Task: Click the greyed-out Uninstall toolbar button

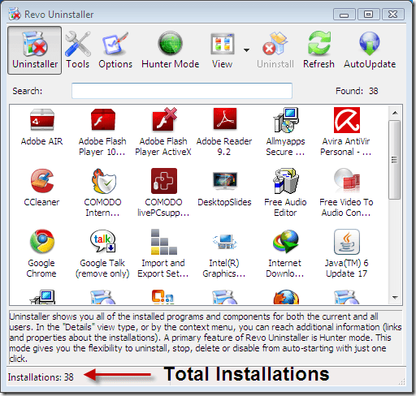Action: click(x=275, y=50)
